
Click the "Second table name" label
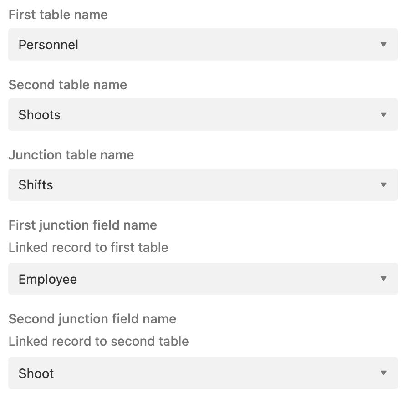point(68,85)
